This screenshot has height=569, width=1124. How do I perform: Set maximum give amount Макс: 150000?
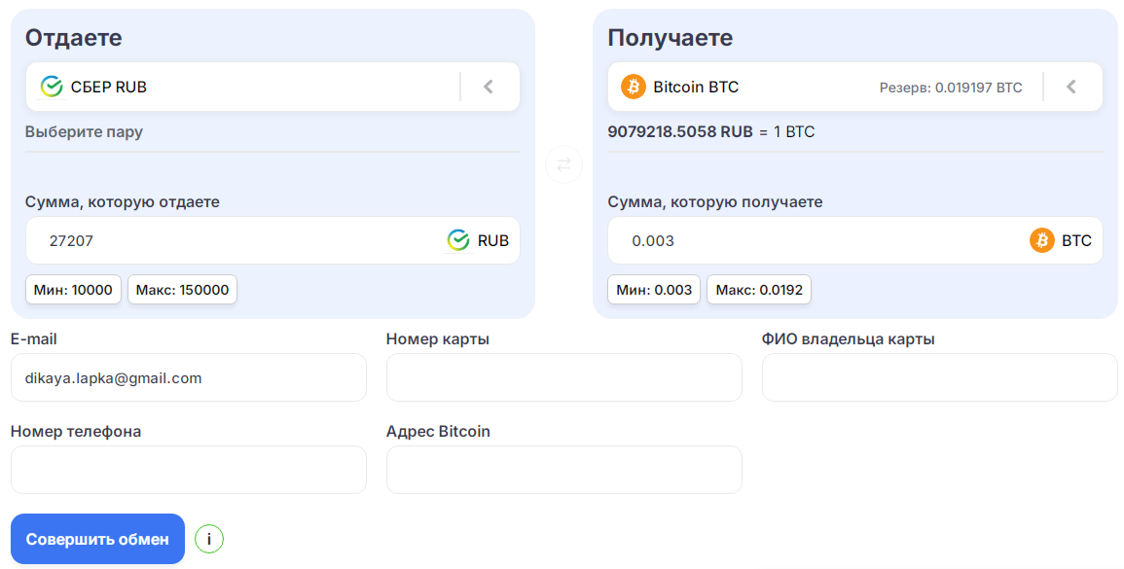point(182,290)
